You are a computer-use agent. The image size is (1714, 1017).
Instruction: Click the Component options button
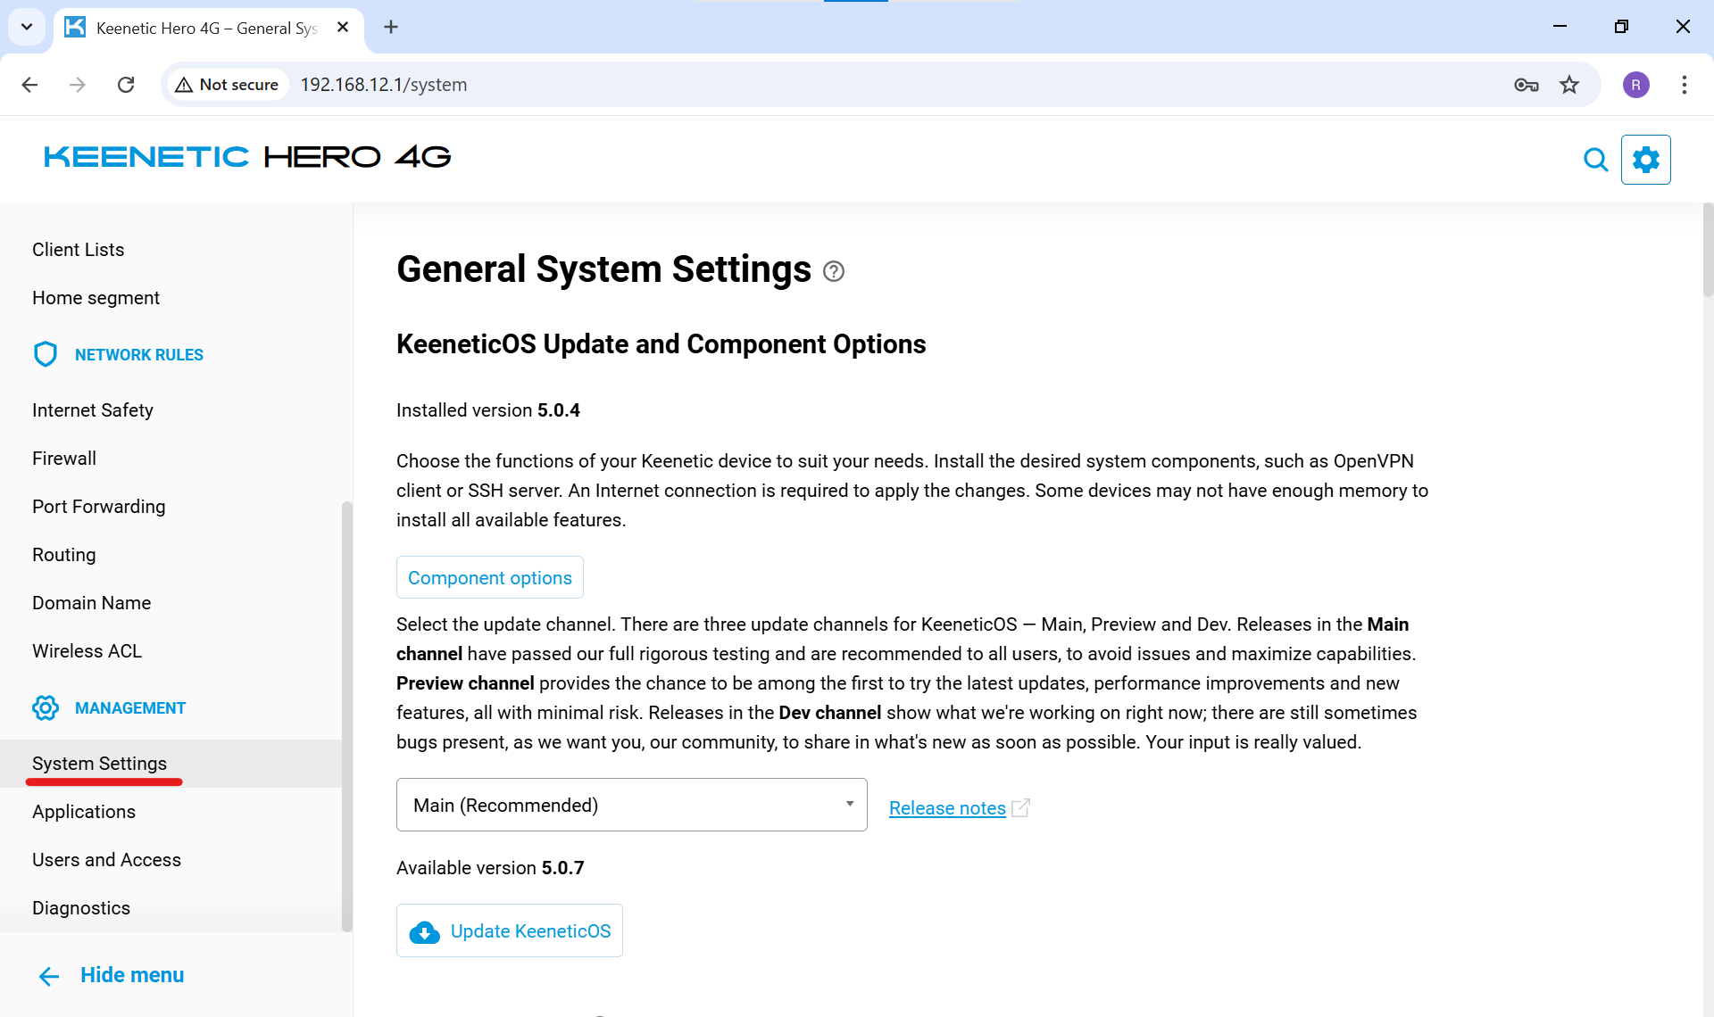pos(489,578)
